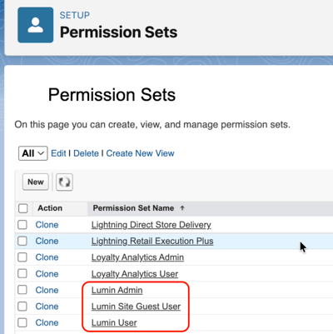Open the Lumin Site Guest User set
333x334 pixels.
(136, 307)
